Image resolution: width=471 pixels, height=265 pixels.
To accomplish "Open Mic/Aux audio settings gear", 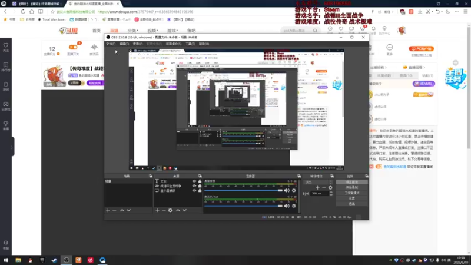I will coord(294,206).
